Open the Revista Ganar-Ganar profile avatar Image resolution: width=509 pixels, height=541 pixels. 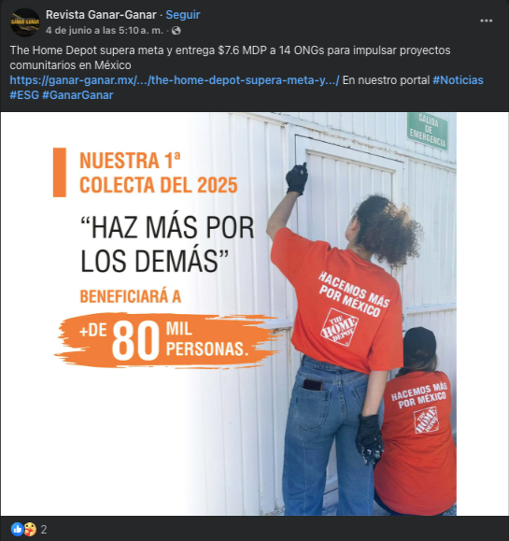25,22
